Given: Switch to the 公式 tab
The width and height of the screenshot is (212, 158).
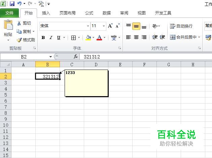Looking at the screenshot, I should tap(89, 13).
